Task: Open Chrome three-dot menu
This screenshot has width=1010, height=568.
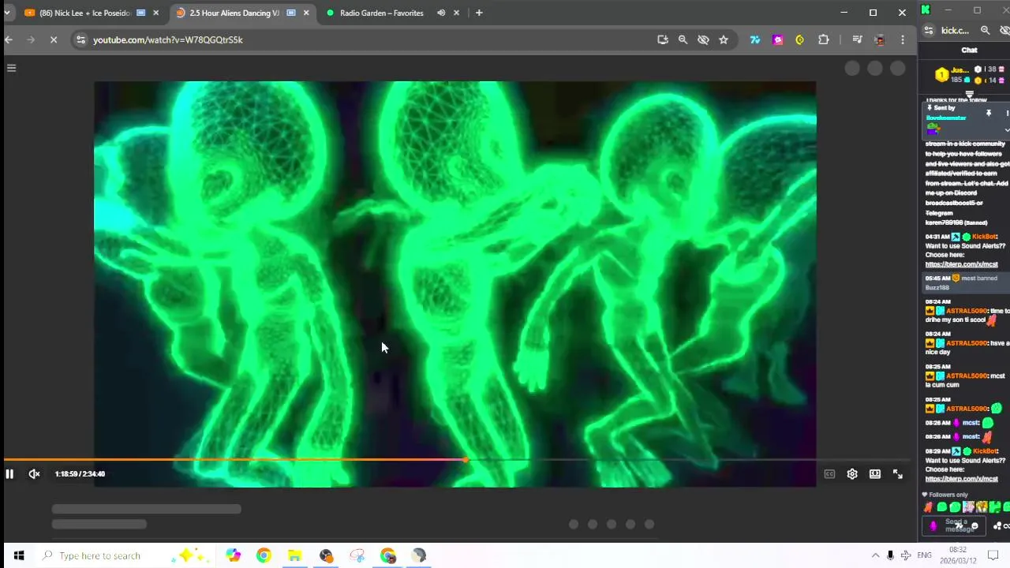Action: (x=903, y=39)
